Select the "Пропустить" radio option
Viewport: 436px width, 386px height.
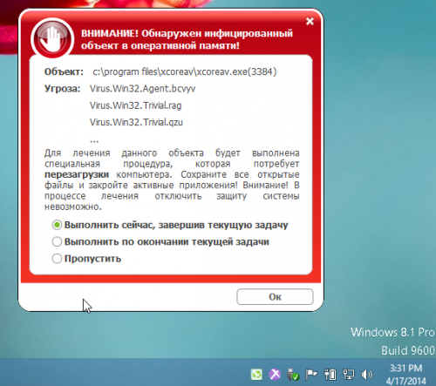click(x=86, y=259)
